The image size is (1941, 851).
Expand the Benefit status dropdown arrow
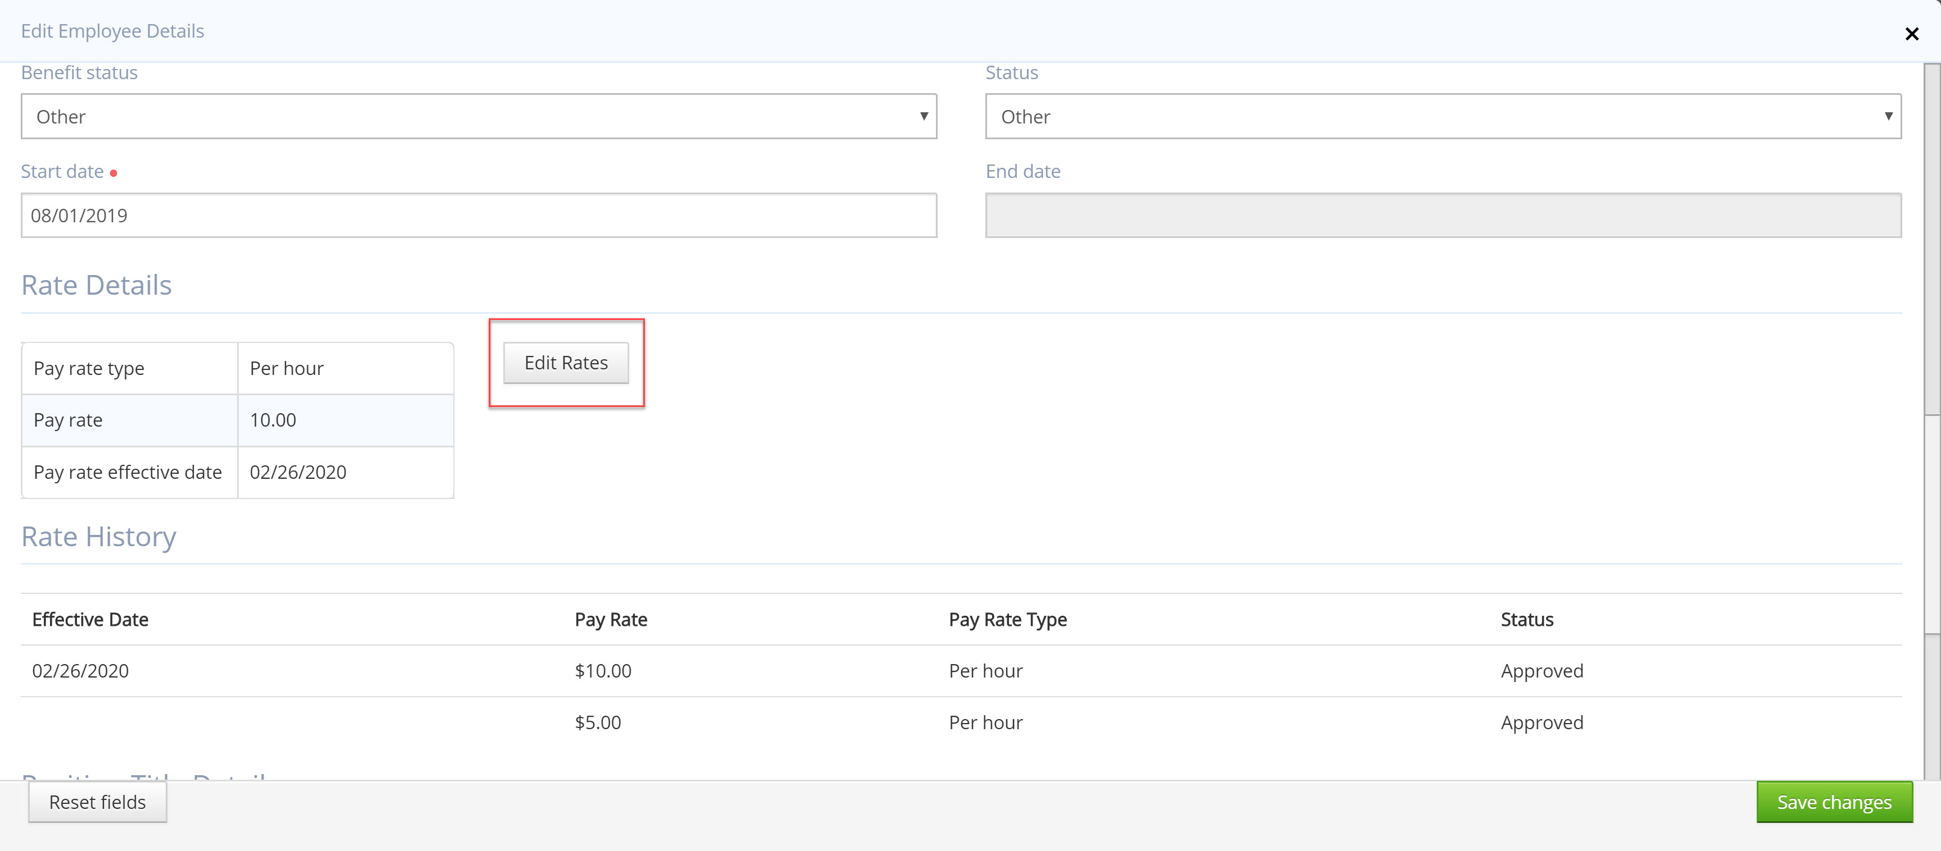pyautogui.click(x=925, y=116)
